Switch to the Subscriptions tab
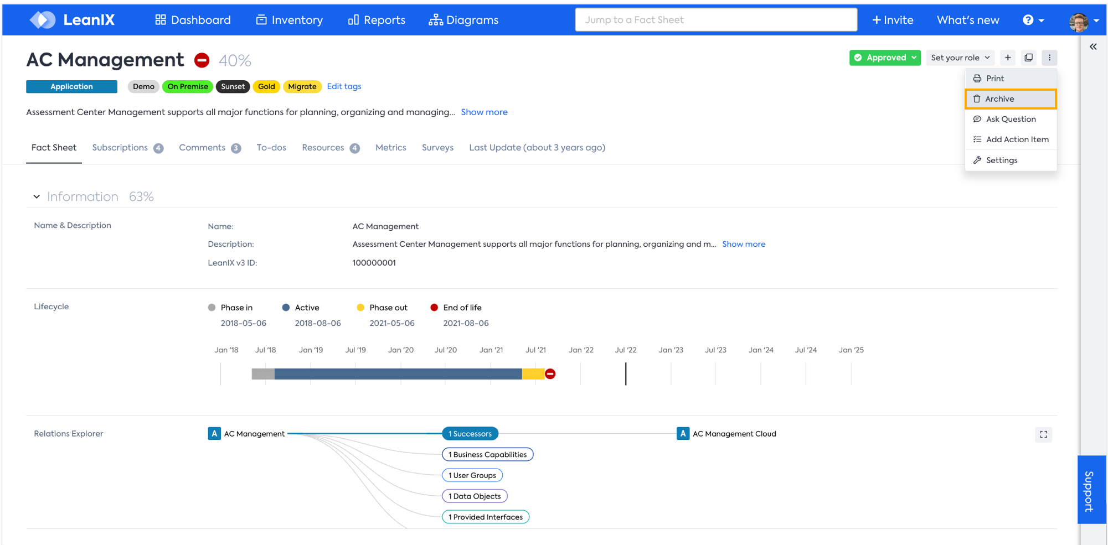The image size is (1108, 545). tap(127, 148)
